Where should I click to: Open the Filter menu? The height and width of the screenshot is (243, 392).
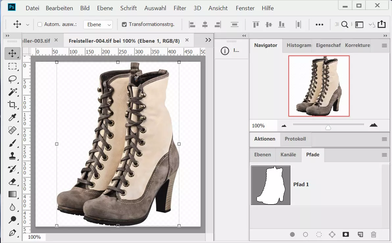pos(180,8)
